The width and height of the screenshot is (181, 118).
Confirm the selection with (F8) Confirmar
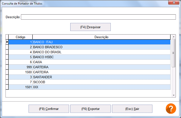[x=49, y=109]
